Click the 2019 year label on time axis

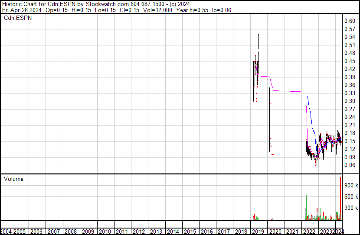258,232
